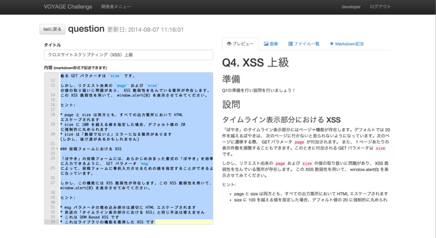436x238 pixels.
Task: Click the VOYAGE Challenge brand link
Action: tap(68, 7)
